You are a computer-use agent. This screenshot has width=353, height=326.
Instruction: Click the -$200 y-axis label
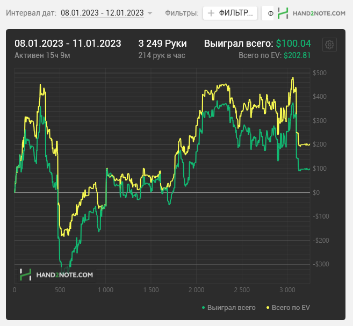(x=321, y=241)
